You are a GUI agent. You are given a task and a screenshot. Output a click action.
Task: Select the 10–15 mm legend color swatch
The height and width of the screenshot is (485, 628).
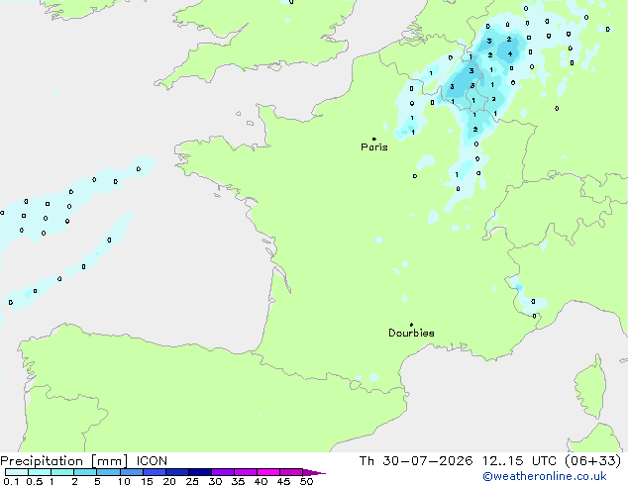(x=131, y=472)
